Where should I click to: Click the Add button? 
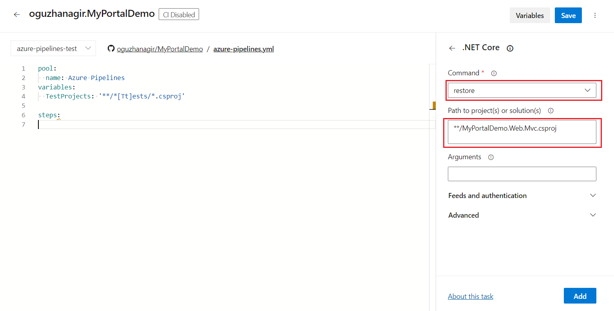(580, 296)
